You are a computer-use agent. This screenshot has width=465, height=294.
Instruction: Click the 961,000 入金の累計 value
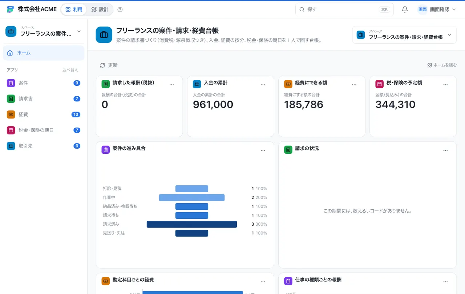[213, 105]
